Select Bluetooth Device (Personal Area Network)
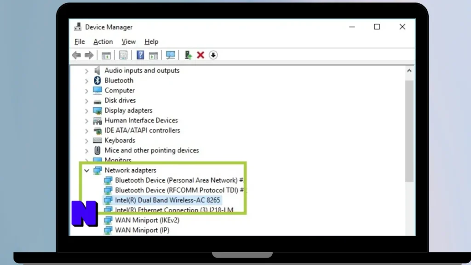The width and height of the screenshot is (471, 265). [x=179, y=180]
